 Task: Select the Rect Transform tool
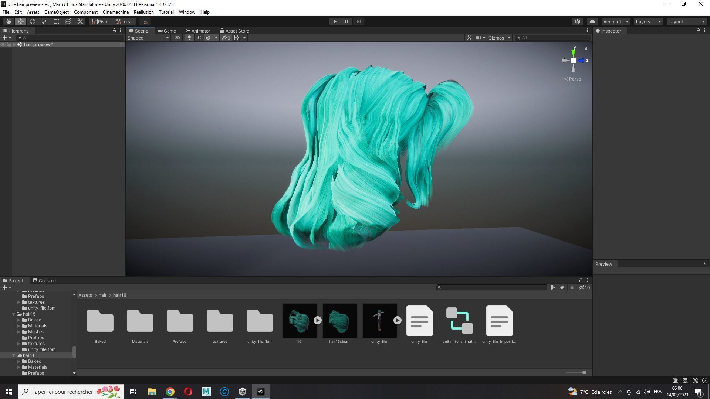tap(56, 21)
